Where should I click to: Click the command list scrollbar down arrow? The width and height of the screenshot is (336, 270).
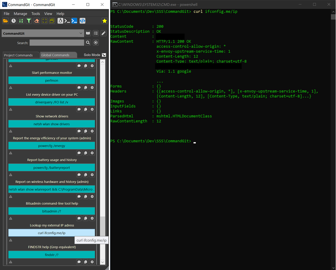pos(103,262)
